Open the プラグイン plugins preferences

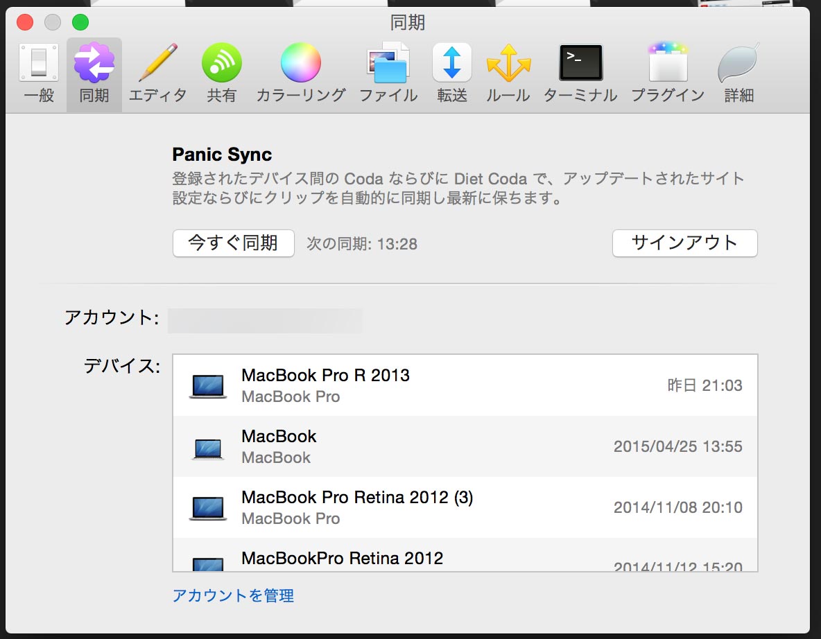(668, 73)
